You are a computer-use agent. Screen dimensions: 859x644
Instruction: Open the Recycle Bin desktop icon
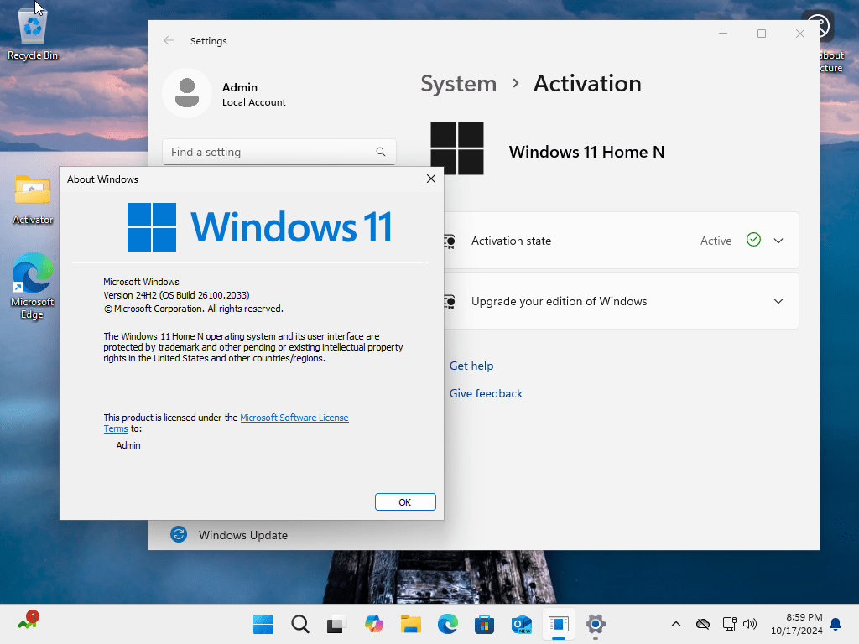33,34
